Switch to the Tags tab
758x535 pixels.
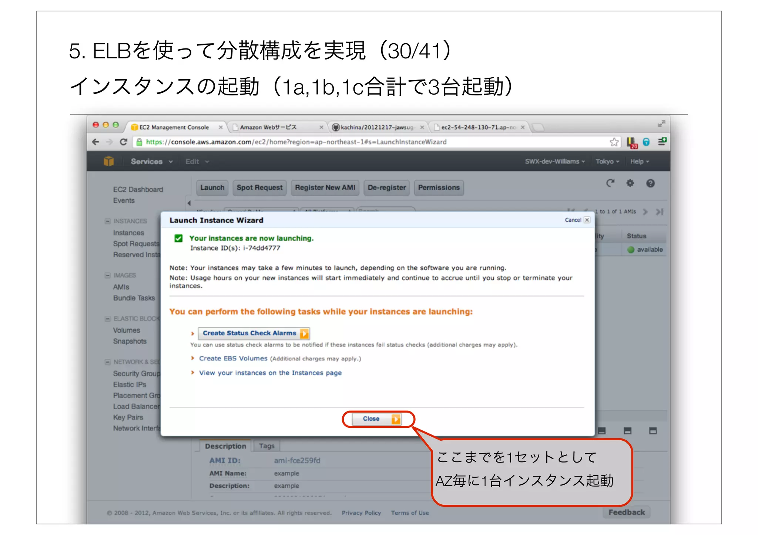[266, 446]
